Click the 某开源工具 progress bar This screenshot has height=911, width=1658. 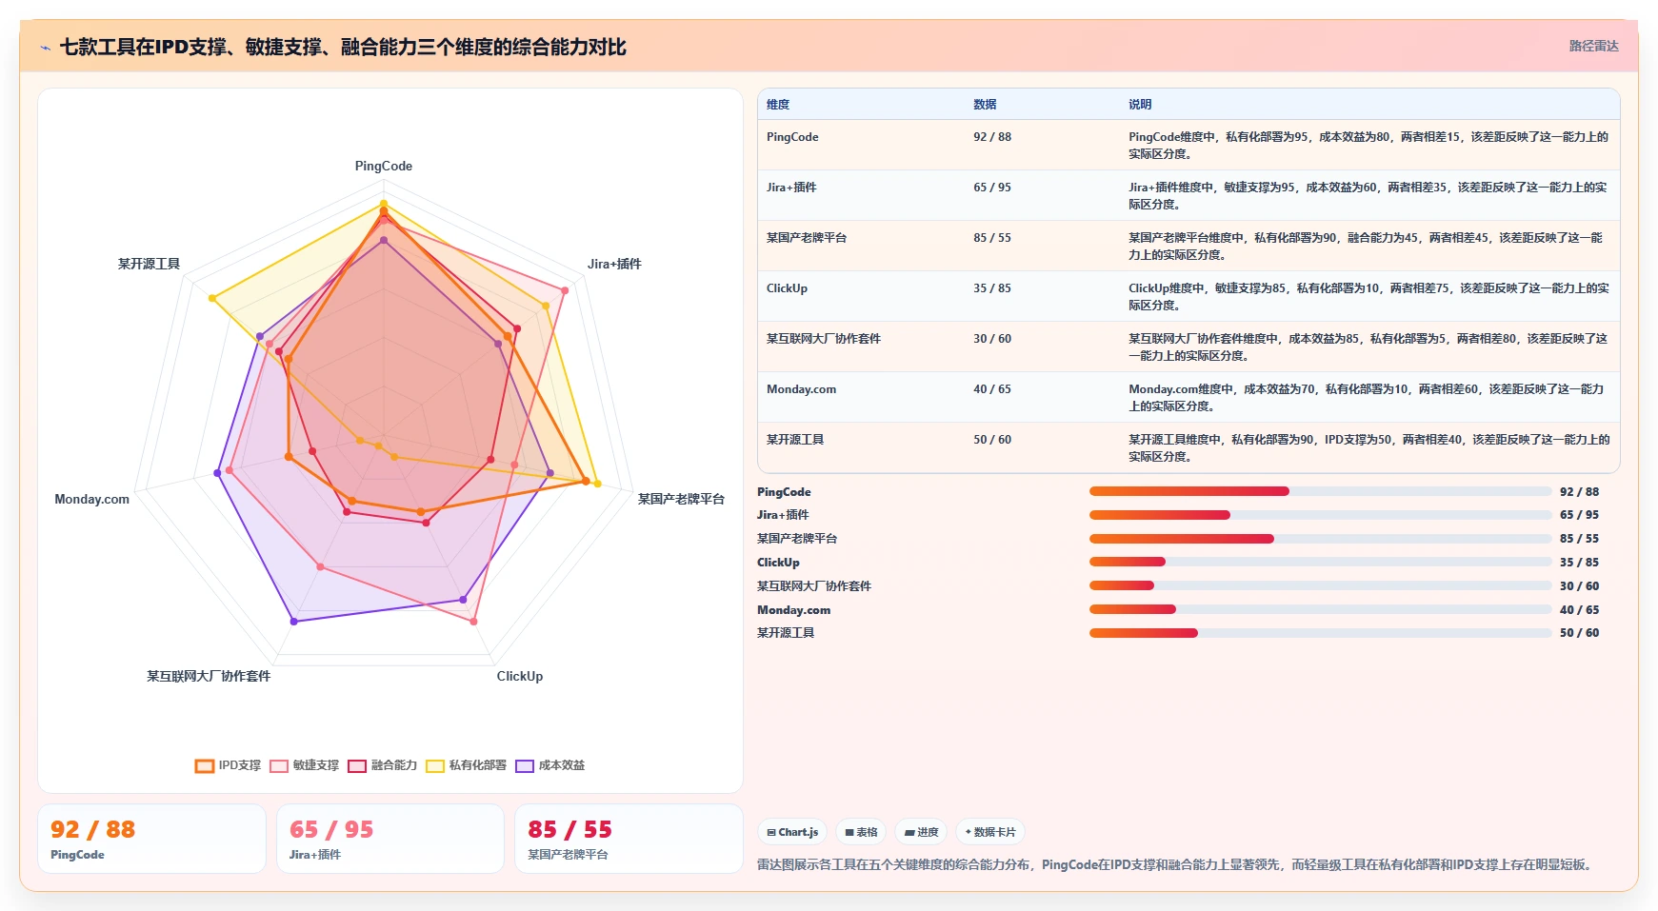[1320, 633]
